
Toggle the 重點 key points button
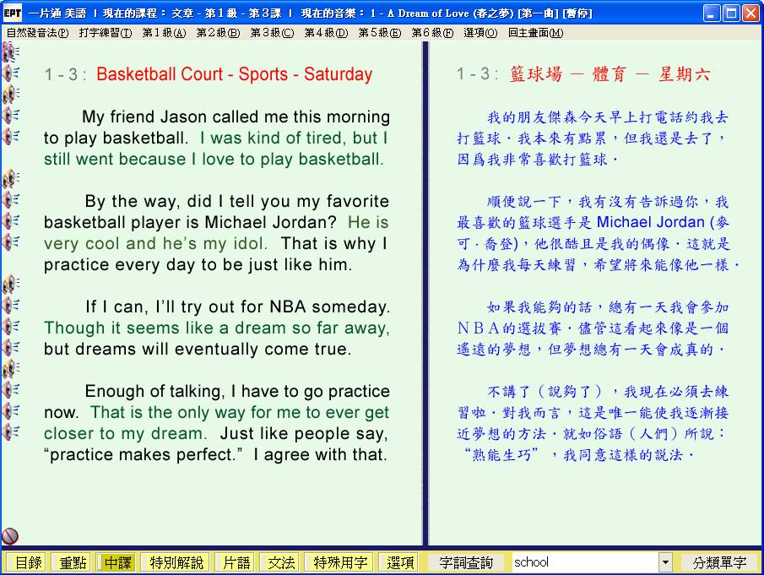tap(72, 562)
